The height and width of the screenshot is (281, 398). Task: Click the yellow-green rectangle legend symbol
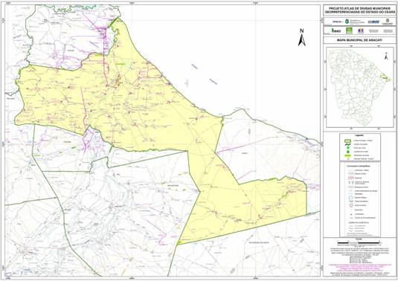[x=347, y=155]
